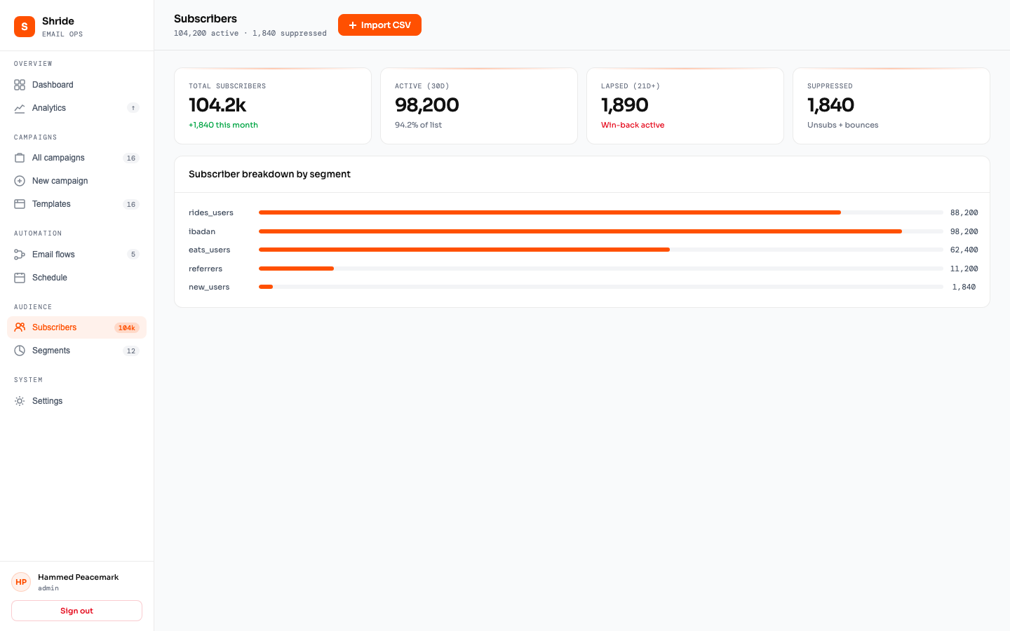
Task: Click the Lapsed (21D+) stat card
Action: pos(685,106)
